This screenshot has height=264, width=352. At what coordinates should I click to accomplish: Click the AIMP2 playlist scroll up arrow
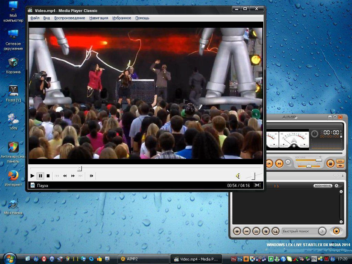tap(341, 192)
